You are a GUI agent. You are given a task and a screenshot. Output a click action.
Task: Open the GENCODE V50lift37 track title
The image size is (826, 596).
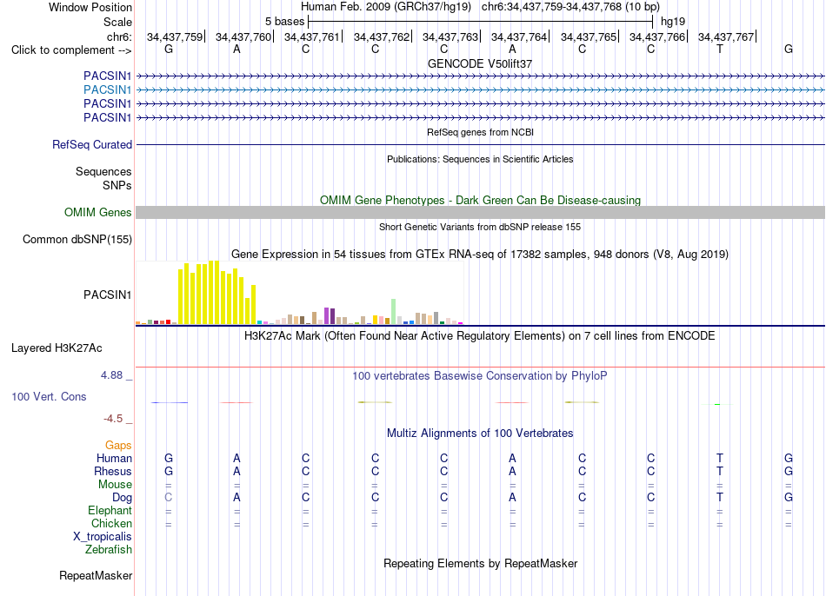480,63
